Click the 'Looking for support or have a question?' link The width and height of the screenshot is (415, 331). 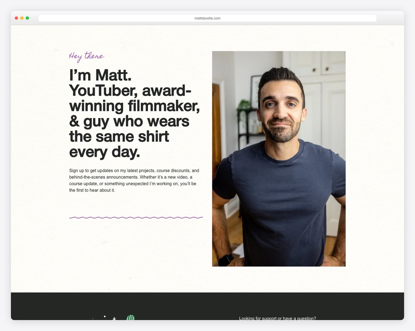pos(277,319)
